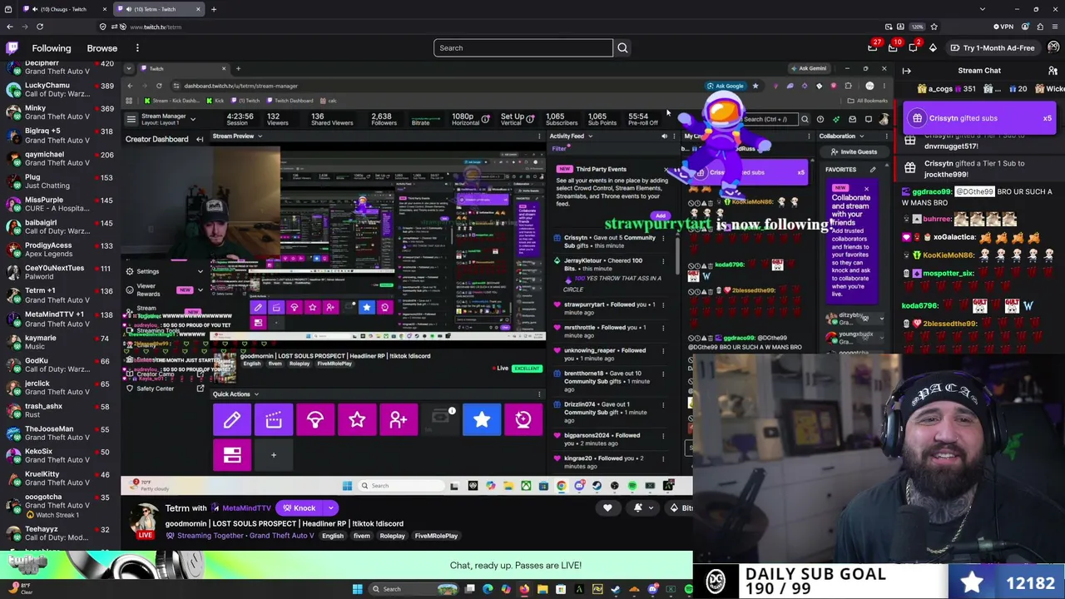Click the MetaMindTTV link beside Tetrm
The height and width of the screenshot is (599, 1065).
(246, 508)
